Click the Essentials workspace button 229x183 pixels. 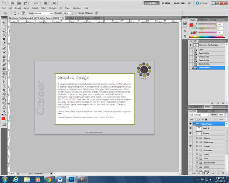(151, 3)
